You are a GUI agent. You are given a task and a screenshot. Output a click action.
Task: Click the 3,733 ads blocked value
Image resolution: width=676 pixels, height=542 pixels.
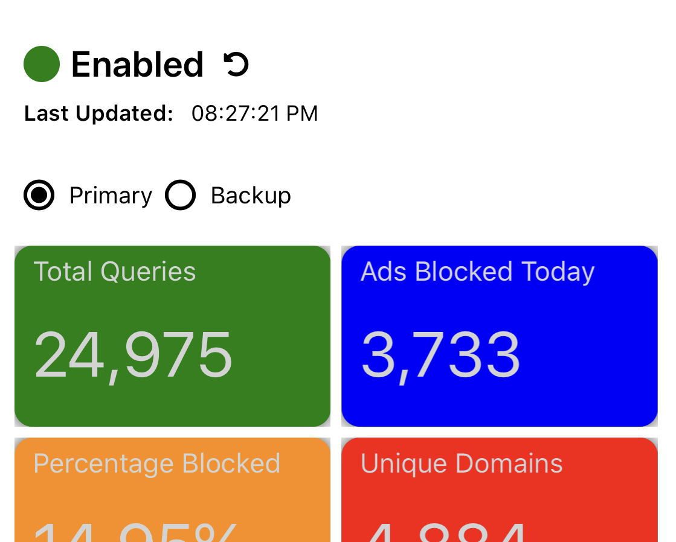440,357
